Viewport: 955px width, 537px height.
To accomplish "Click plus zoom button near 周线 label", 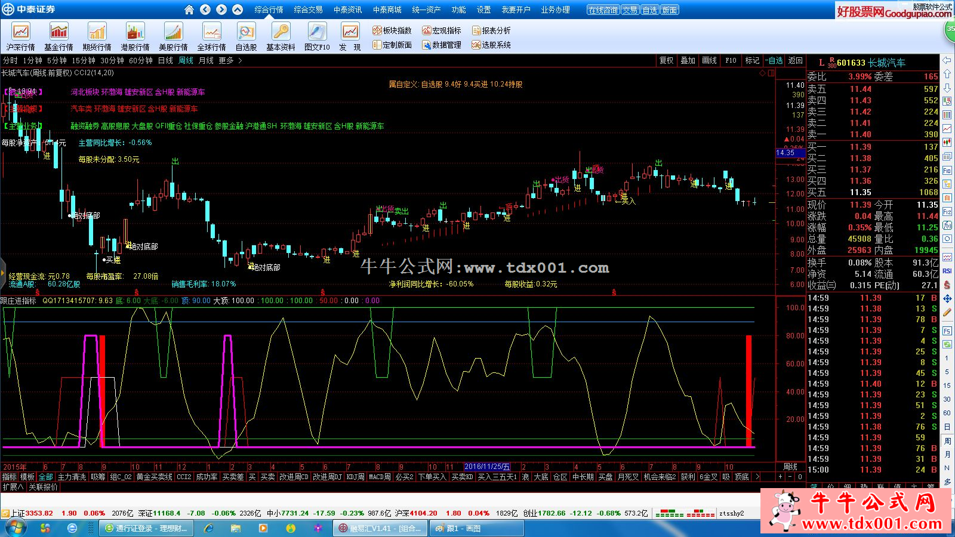I will tap(780, 477).
